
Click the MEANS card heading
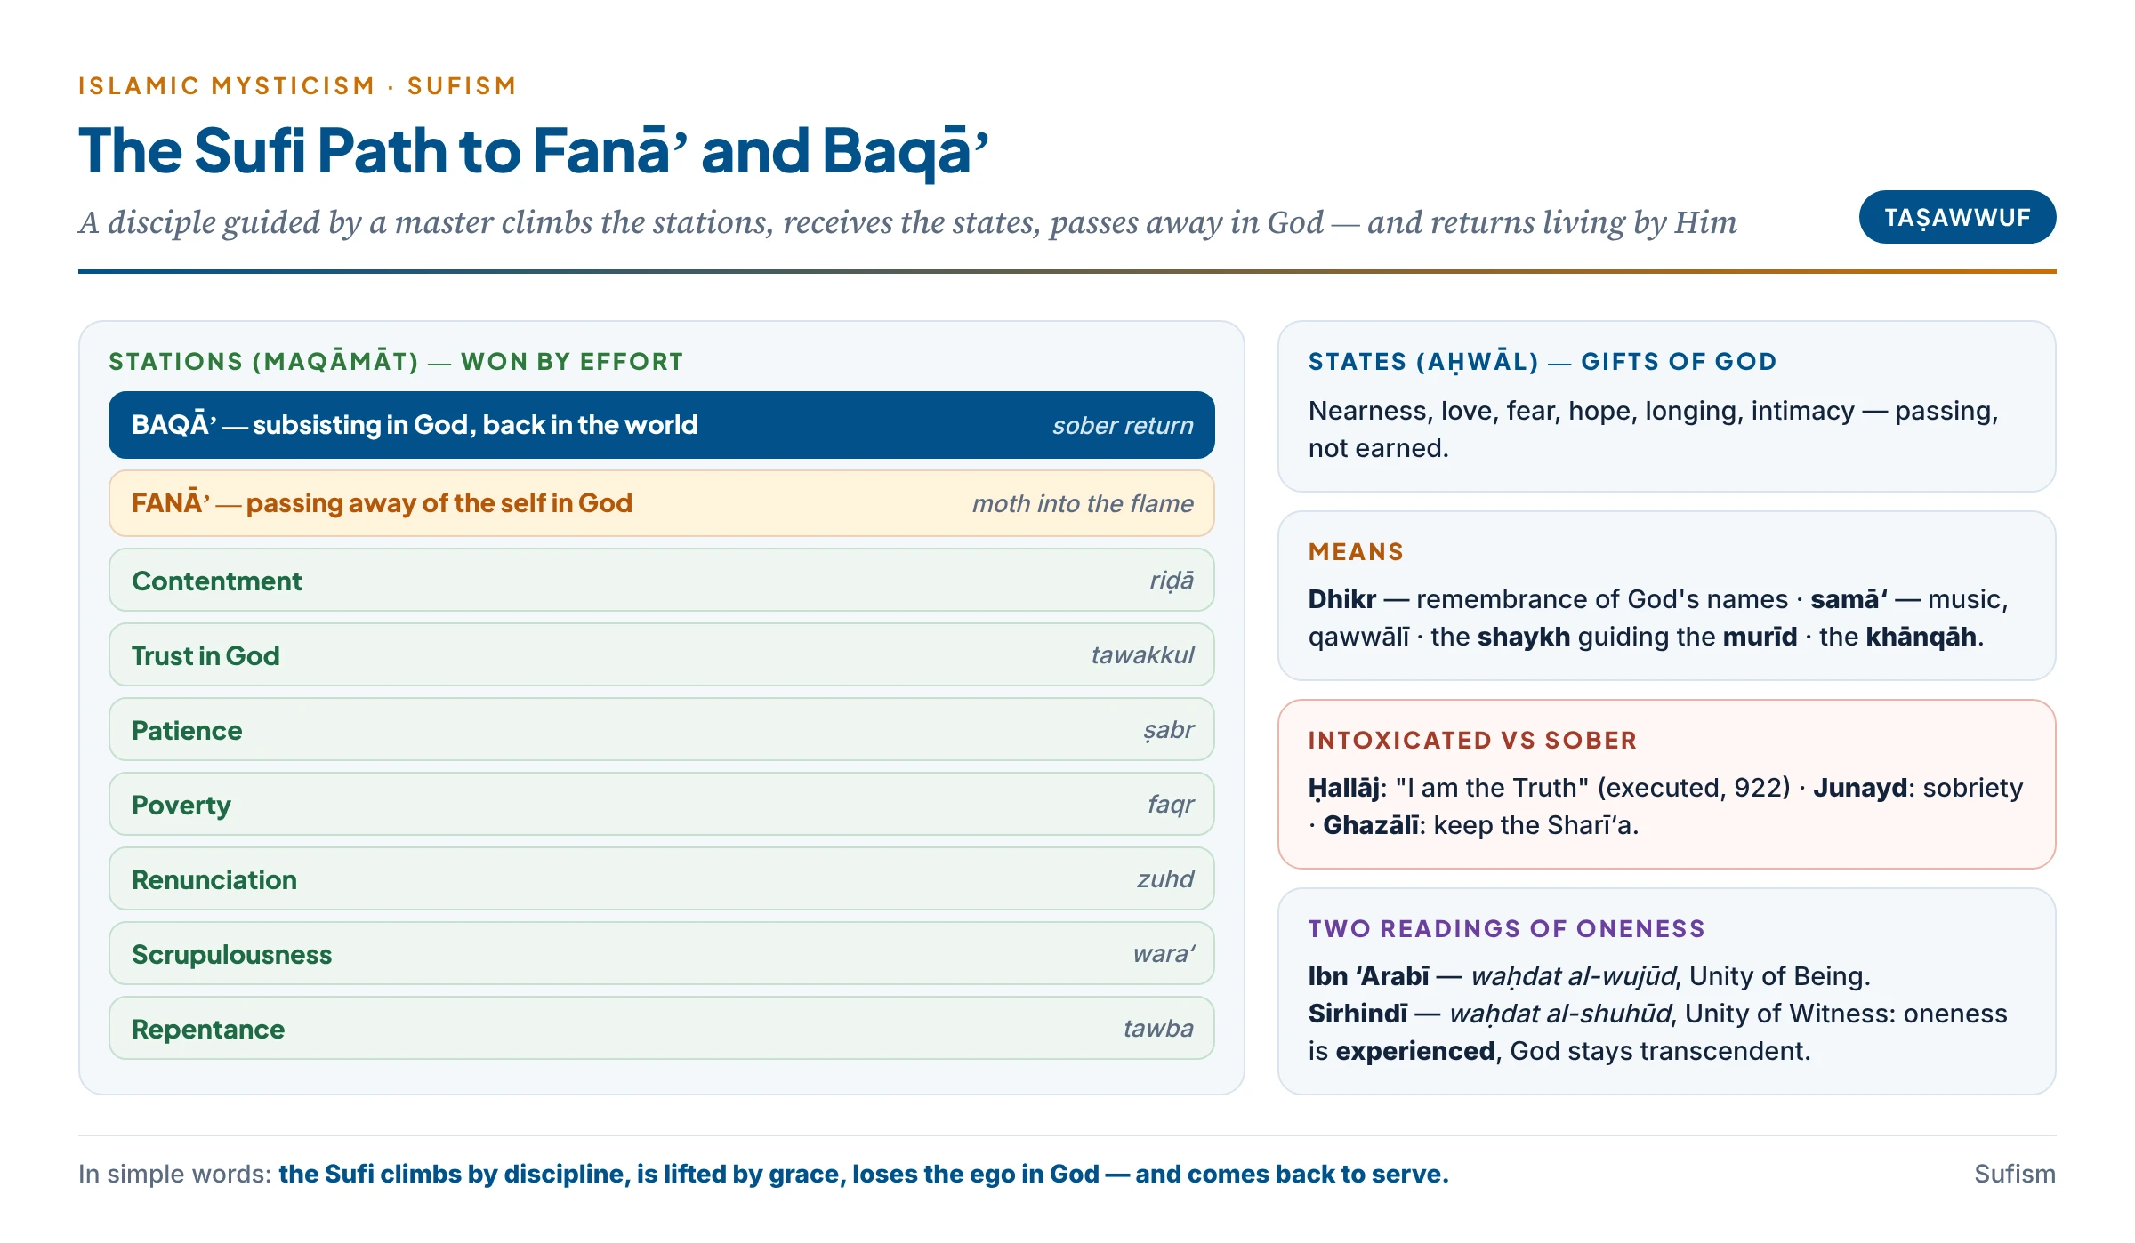coord(1356,552)
